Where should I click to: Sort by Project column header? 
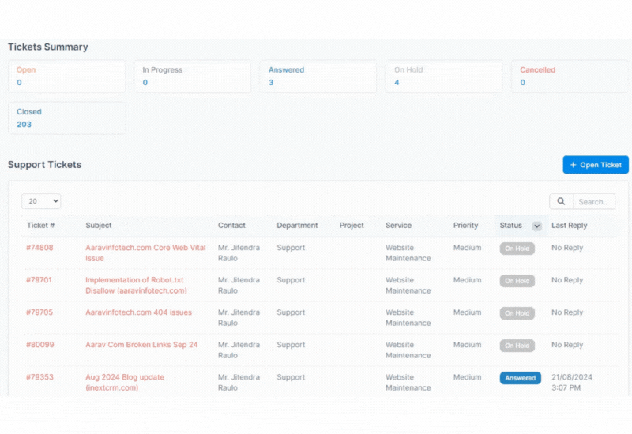coord(352,226)
